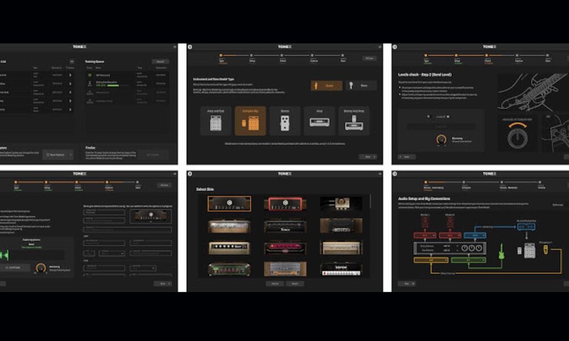Image resolution: width=569 pixels, height=341 pixels.
Task: Choose the Stomp And Amp tile
Action: (x=354, y=120)
